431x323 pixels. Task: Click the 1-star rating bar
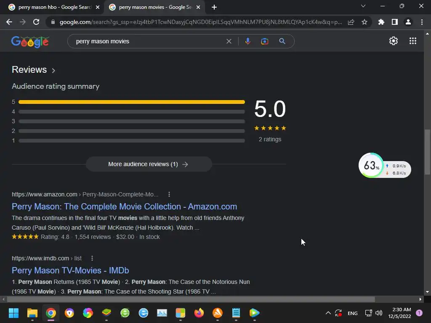point(132,140)
